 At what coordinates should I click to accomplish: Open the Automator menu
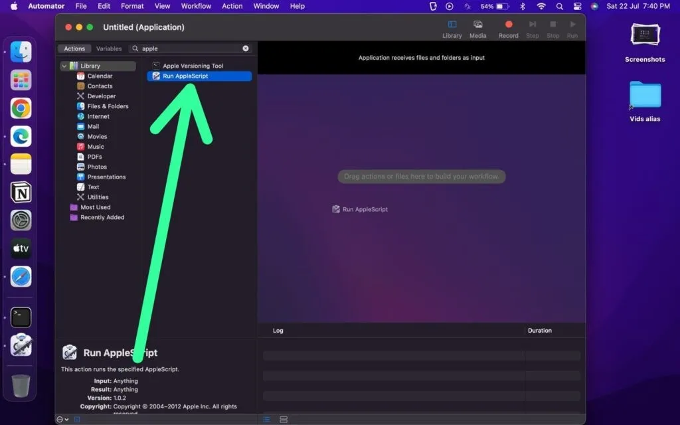click(46, 6)
